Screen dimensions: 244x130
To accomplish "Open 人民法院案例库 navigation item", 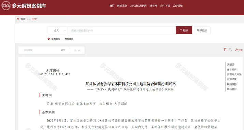I will click(138, 6).
